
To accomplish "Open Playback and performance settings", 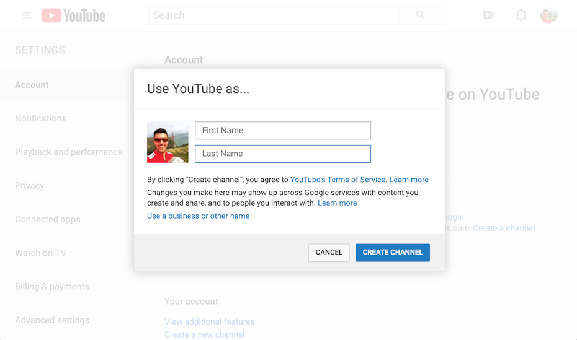I will click(x=69, y=152).
